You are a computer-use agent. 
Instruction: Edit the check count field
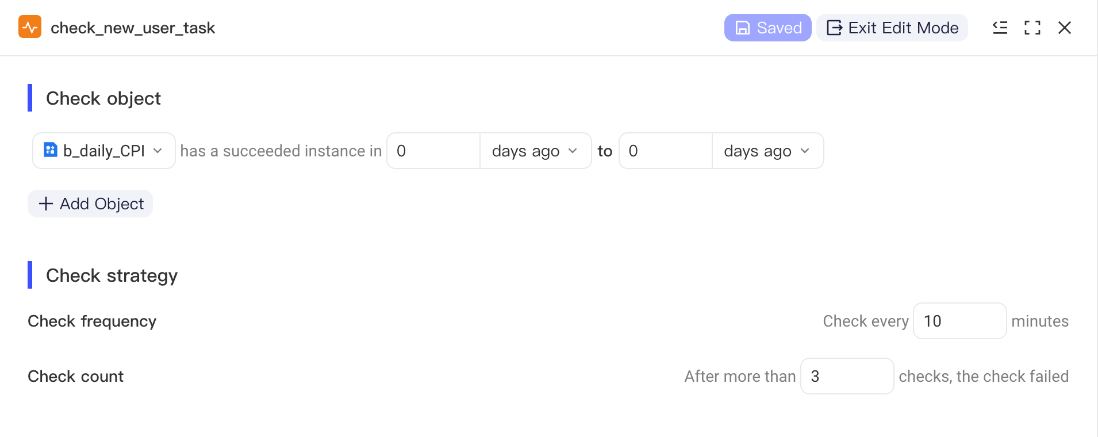point(847,376)
